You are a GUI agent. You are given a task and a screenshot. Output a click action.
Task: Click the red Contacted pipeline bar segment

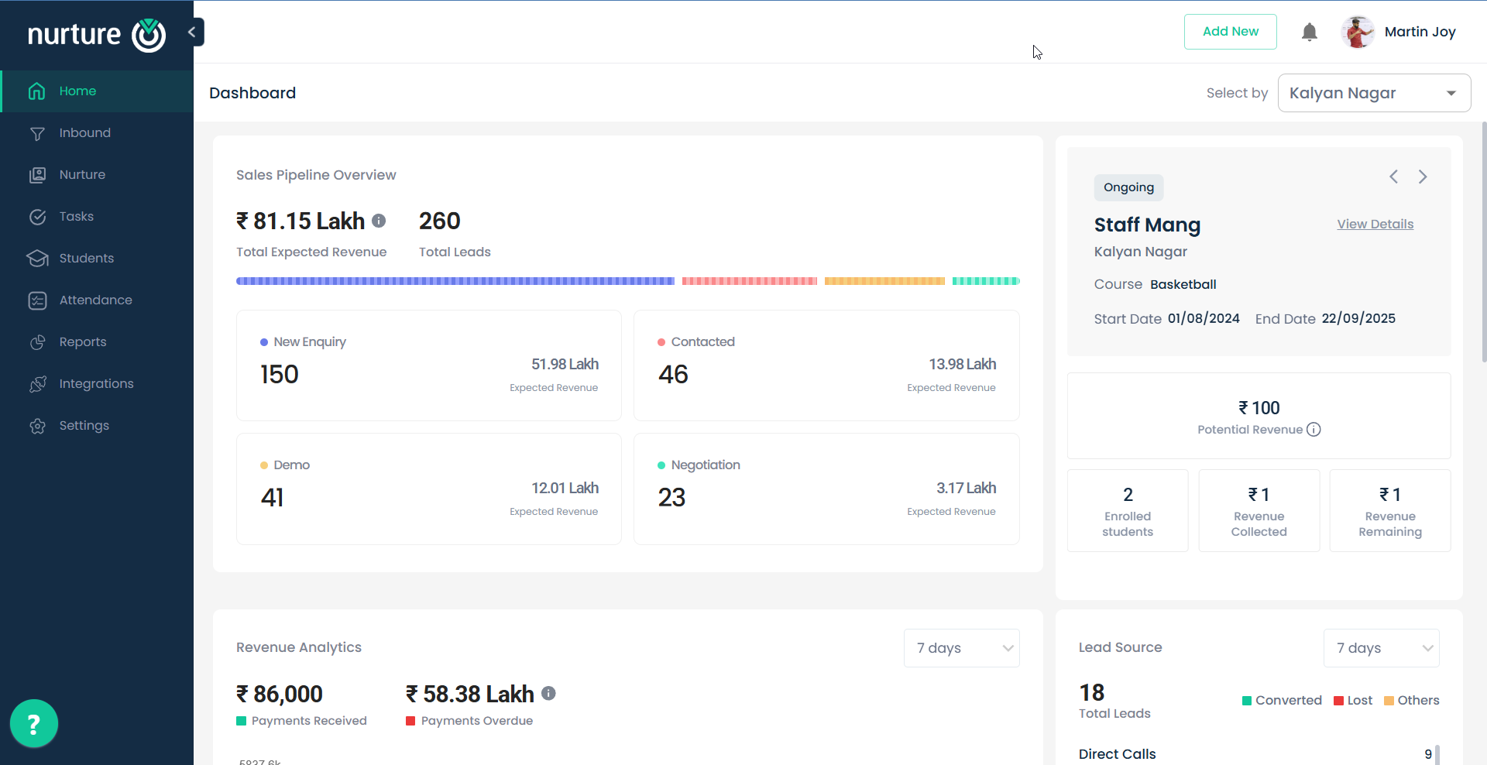[750, 281]
